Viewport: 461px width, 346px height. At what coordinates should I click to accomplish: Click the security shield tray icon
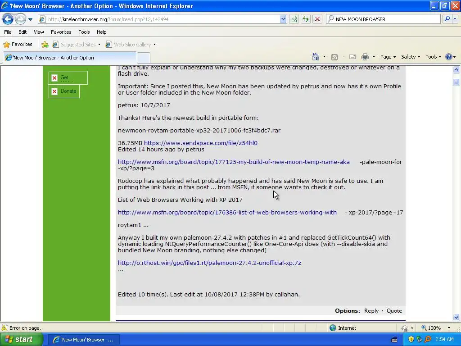click(x=411, y=340)
